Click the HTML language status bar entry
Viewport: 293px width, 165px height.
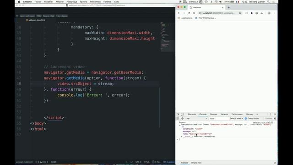click(146, 162)
